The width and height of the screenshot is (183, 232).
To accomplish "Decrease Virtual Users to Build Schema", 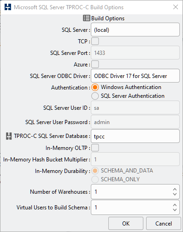I will [x=175, y=210].
